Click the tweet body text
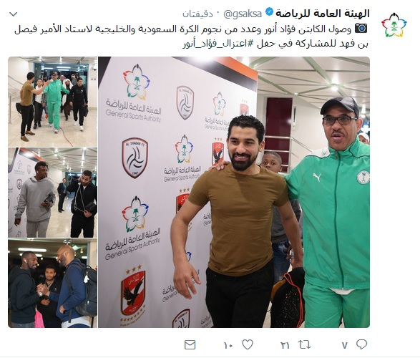 (x=191, y=37)
